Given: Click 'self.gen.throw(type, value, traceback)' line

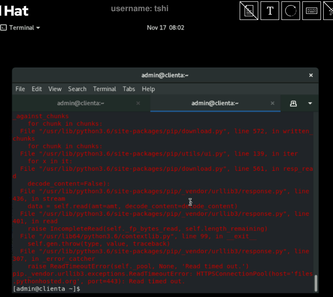Looking at the screenshot, I should click(99, 244).
